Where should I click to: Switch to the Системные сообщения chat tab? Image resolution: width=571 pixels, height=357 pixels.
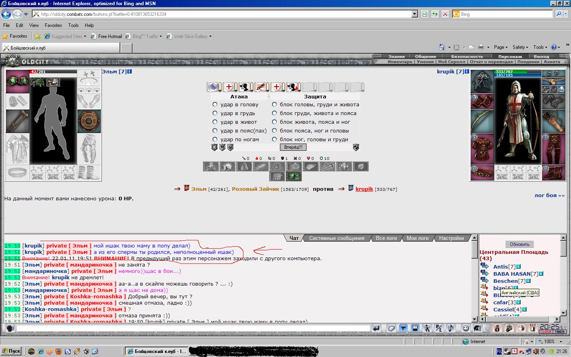[x=337, y=238]
